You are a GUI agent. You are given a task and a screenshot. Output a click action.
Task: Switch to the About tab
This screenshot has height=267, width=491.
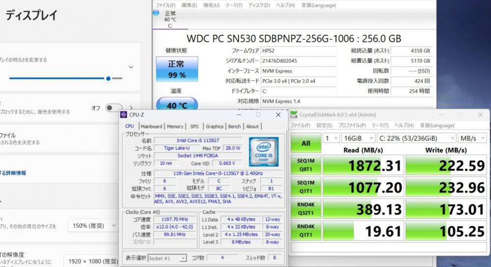[x=252, y=127]
